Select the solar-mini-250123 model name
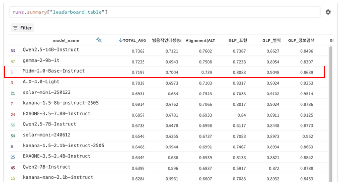The width and height of the screenshot is (340, 186). click(47, 92)
